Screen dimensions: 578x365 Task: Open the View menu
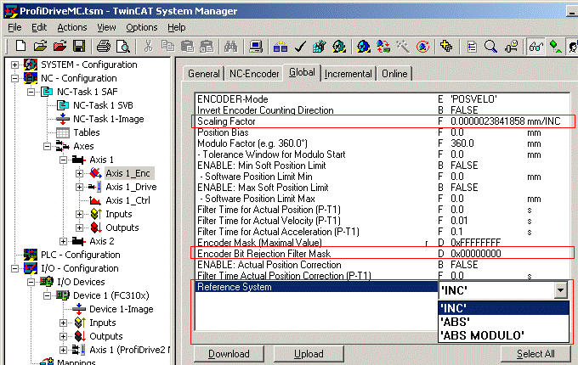click(106, 28)
